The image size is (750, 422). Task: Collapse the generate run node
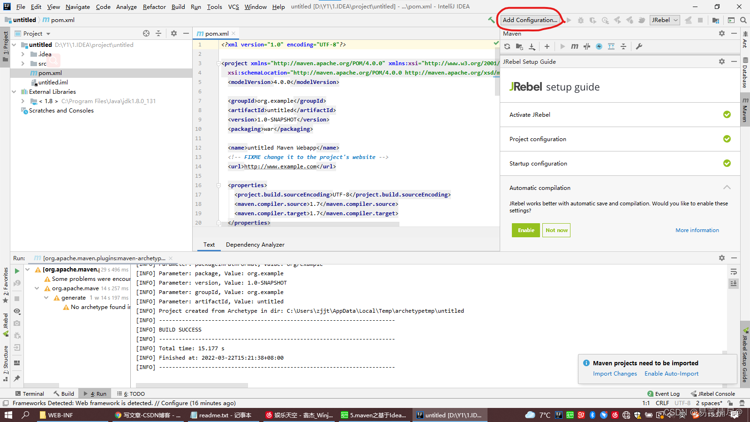[x=46, y=298]
